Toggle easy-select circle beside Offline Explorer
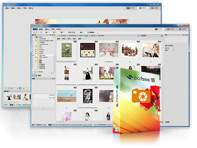Viewport: 197px width, 148px height. (x=33, y=57)
